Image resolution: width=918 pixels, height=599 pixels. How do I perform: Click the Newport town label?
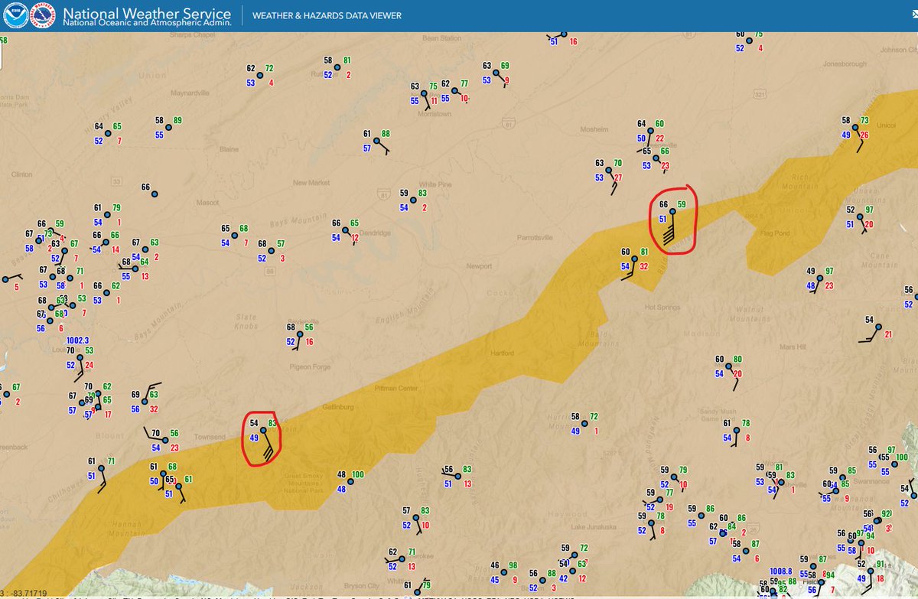pos(479,266)
